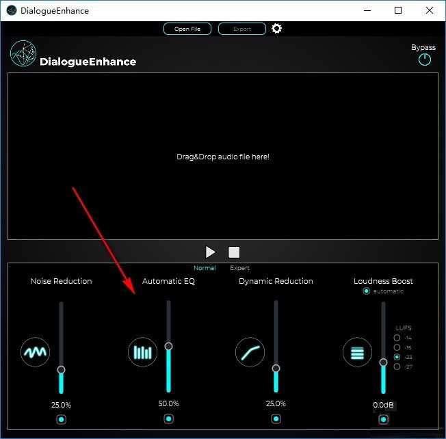Click the Loudness Boost stacked-lines icon
The height and width of the screenshot is (439, 446).
pos(357,353)
